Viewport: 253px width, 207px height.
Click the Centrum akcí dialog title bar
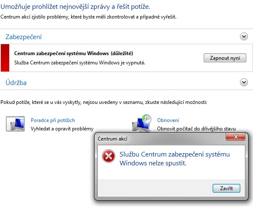point(160,138)
